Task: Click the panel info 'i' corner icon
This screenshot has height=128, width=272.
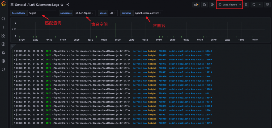Action: coord(12,46)
